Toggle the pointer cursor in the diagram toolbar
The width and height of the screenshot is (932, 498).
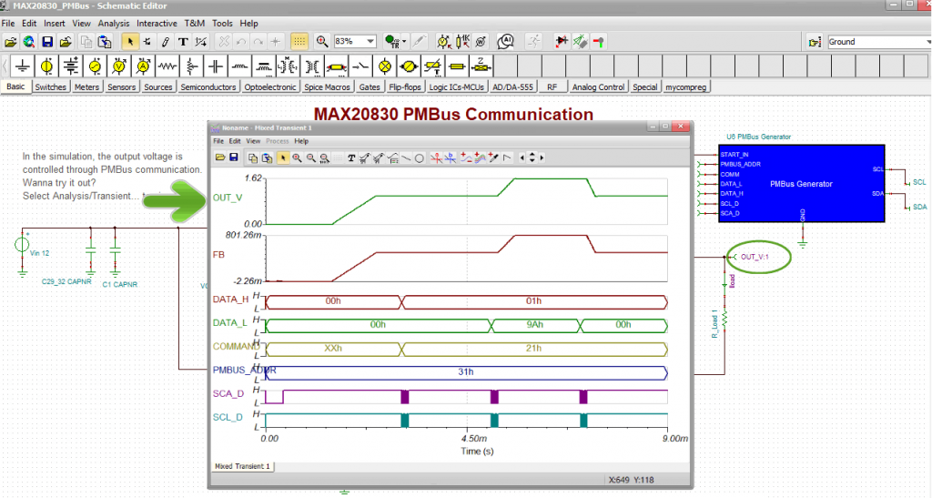tap(283, 158)
